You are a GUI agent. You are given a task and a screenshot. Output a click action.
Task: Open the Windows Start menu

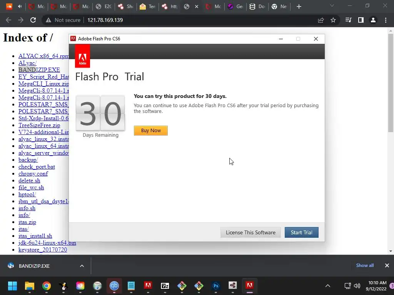(12, 285)
